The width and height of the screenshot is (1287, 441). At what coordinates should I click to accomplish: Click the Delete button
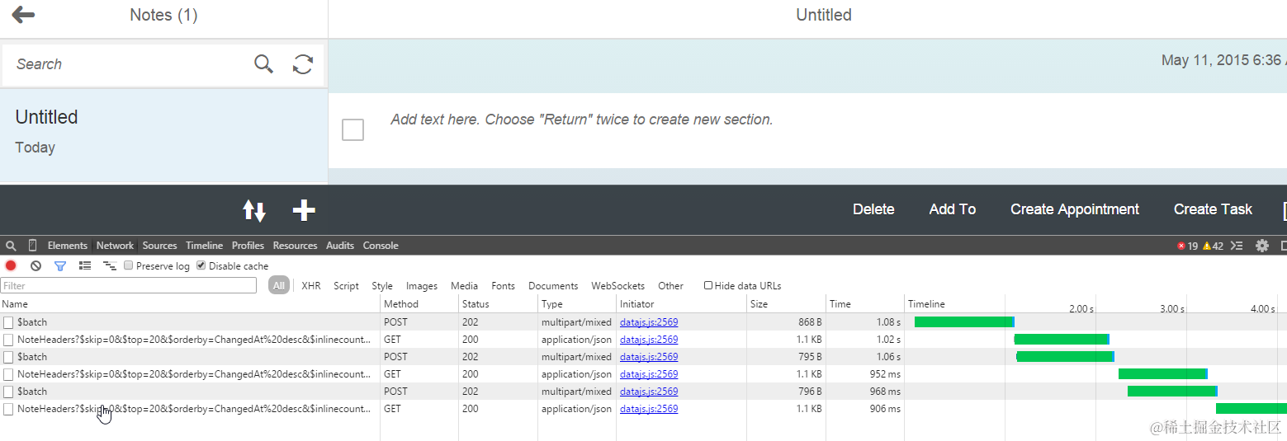(x=873, y=209)
